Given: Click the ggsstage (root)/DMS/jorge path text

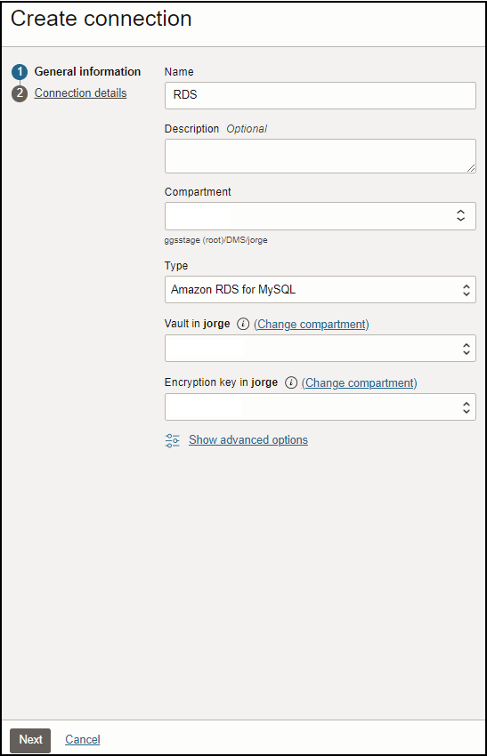Looking at the screenshot, I should coord(215,240).
